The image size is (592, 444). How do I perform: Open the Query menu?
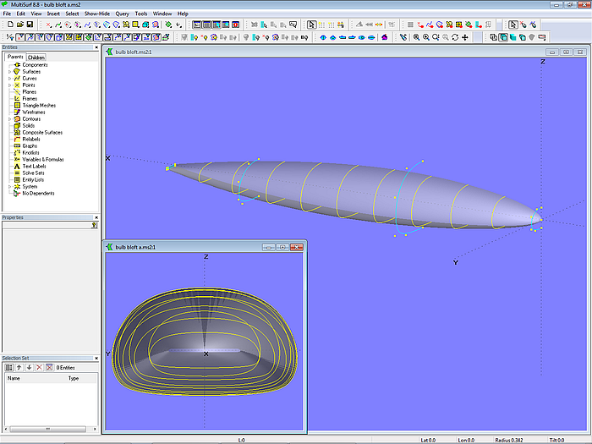point(122,14)
